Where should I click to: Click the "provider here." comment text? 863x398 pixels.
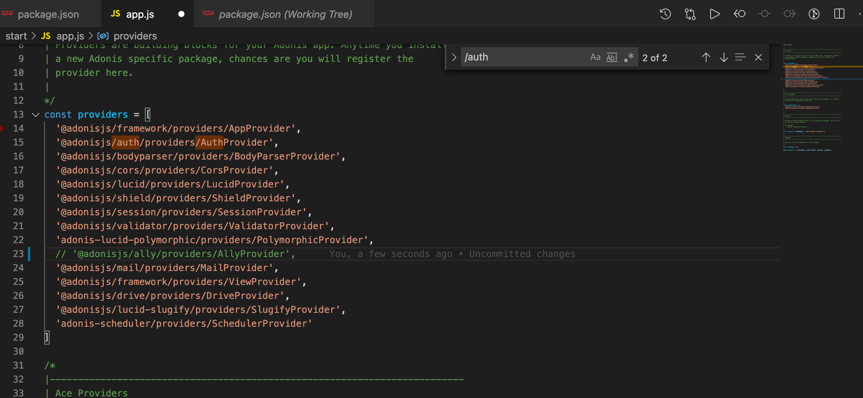click(x=94, y=73)
